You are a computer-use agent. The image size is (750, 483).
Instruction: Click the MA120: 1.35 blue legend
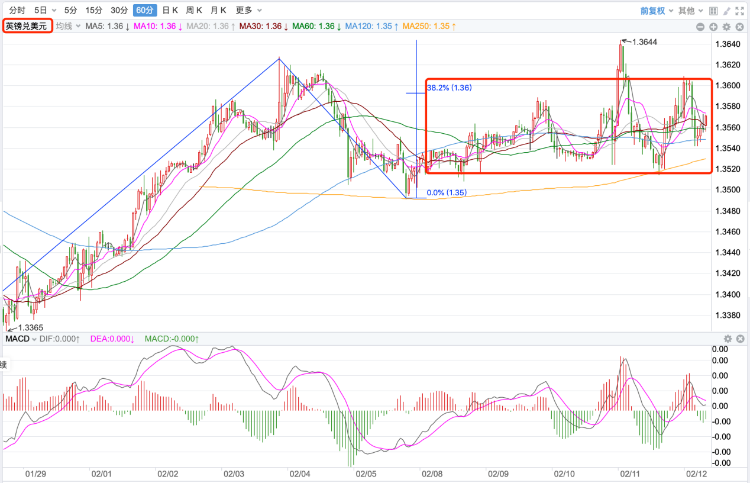click(x=371, y=26)
